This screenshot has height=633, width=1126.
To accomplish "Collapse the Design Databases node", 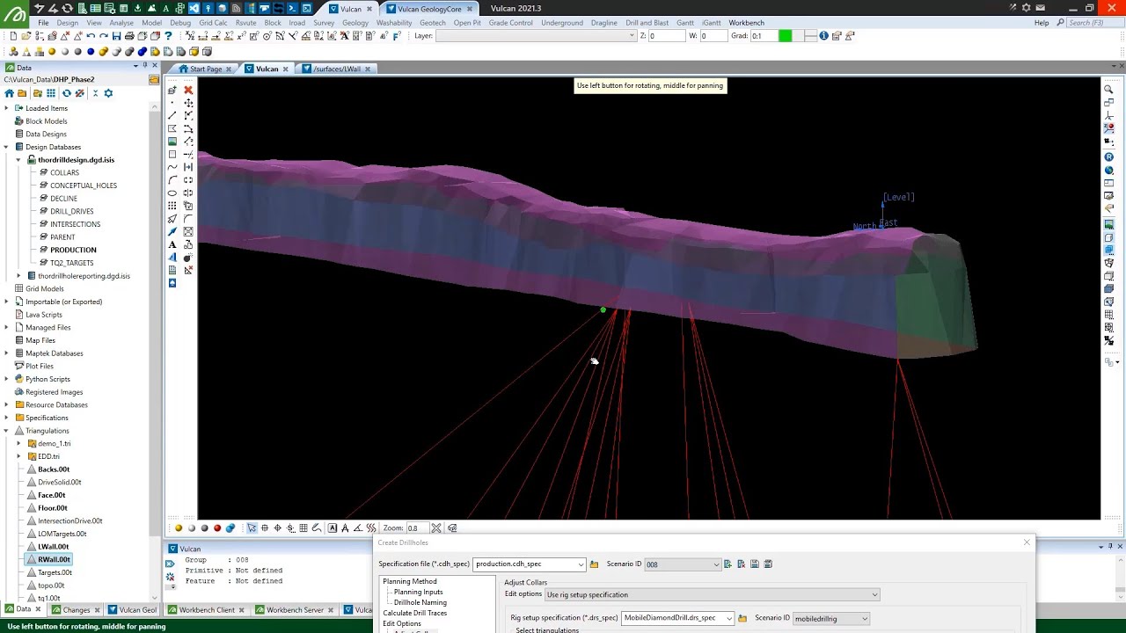I will pos(7,147).
